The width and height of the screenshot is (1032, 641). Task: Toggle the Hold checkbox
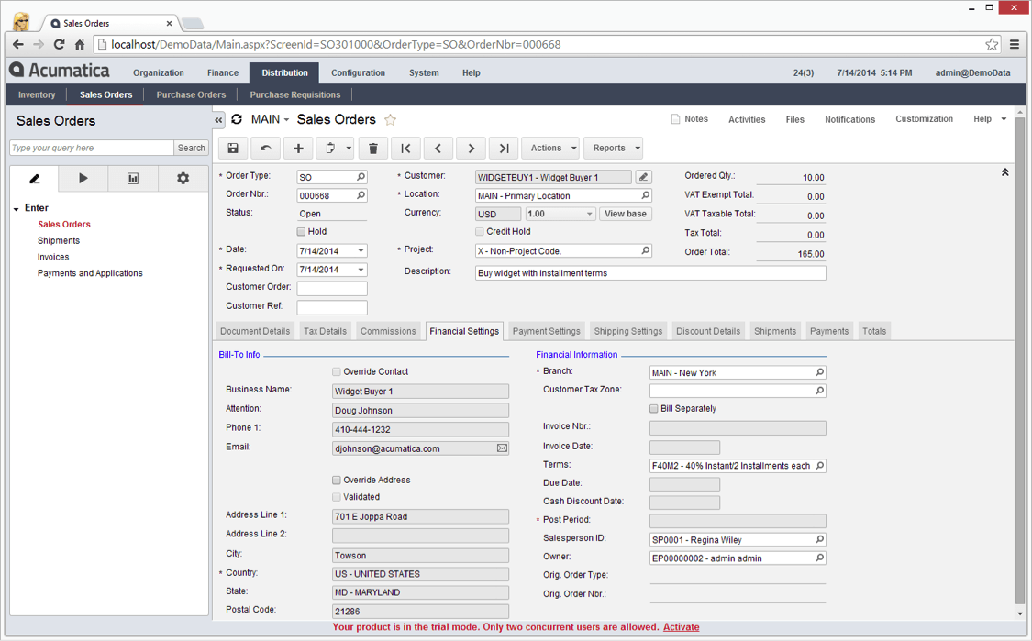(x=301, y=232)
